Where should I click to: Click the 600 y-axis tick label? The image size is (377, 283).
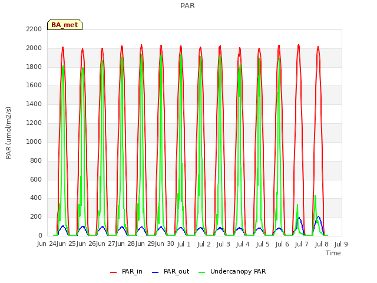36,179
